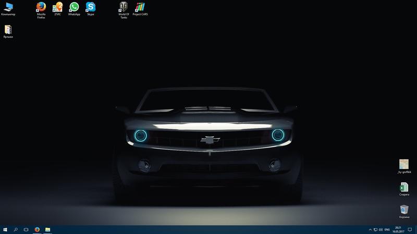Viewport: 417px width, 234px height.
Task: Select the map image file thumbnail
Action: click(404, 165)
